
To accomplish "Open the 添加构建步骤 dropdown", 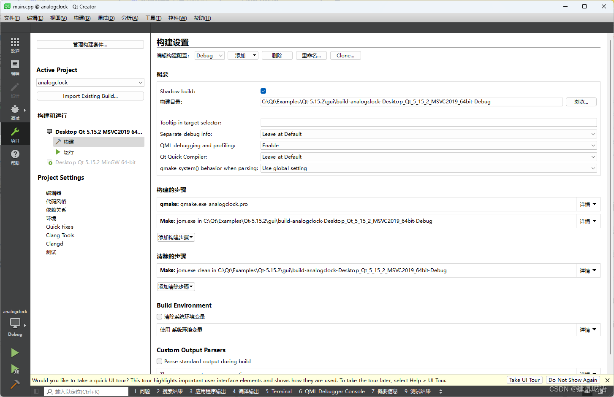I will click(x=176, y=238).
